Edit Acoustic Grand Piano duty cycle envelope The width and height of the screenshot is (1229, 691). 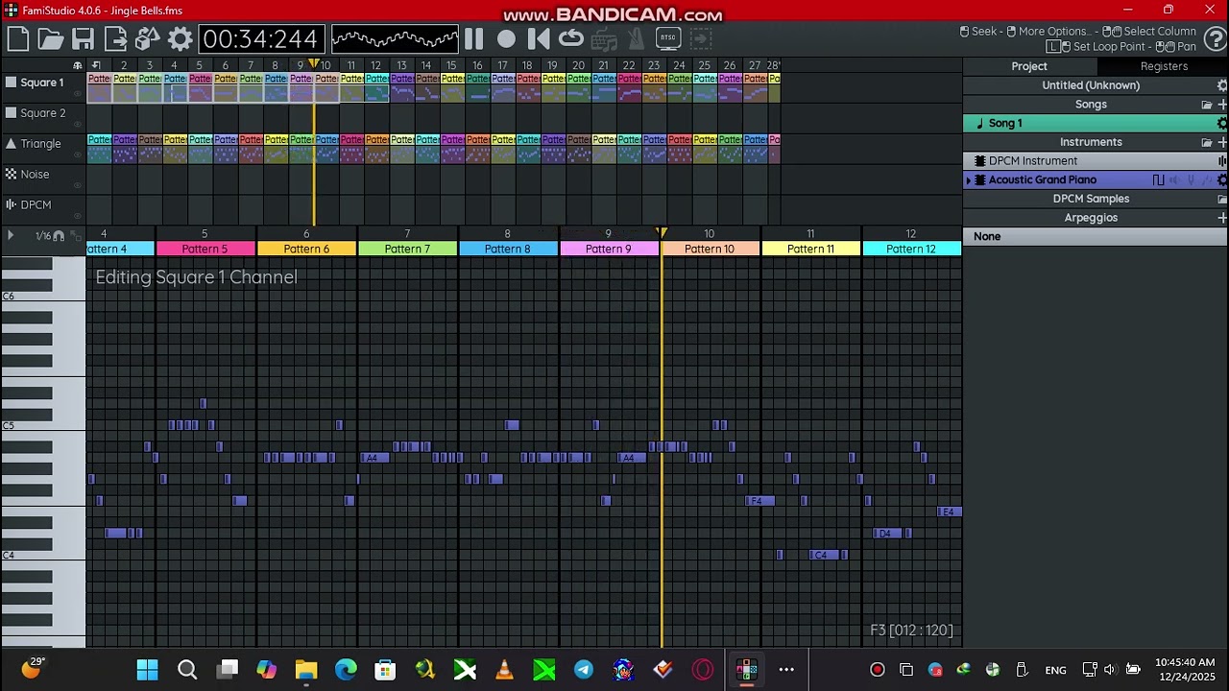tap(1159, 180)
